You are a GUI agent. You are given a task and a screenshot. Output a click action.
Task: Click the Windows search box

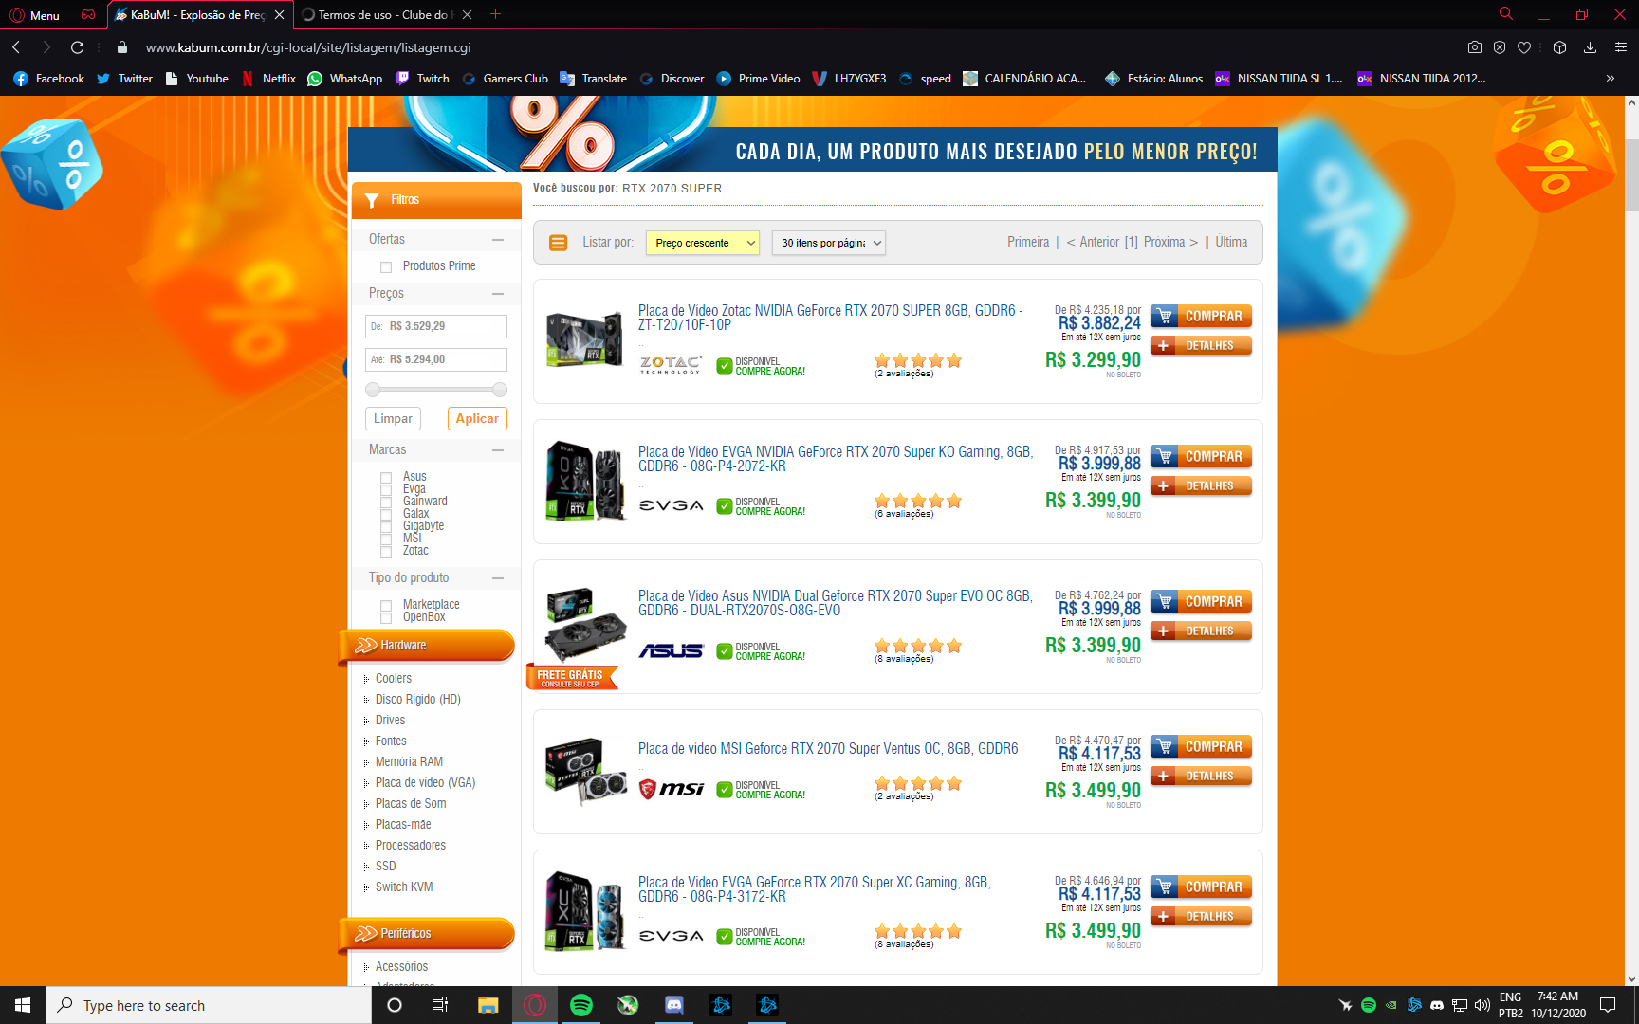point(209,1005)
